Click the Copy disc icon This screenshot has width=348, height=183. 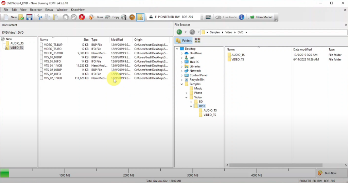[x=108, y=17]
